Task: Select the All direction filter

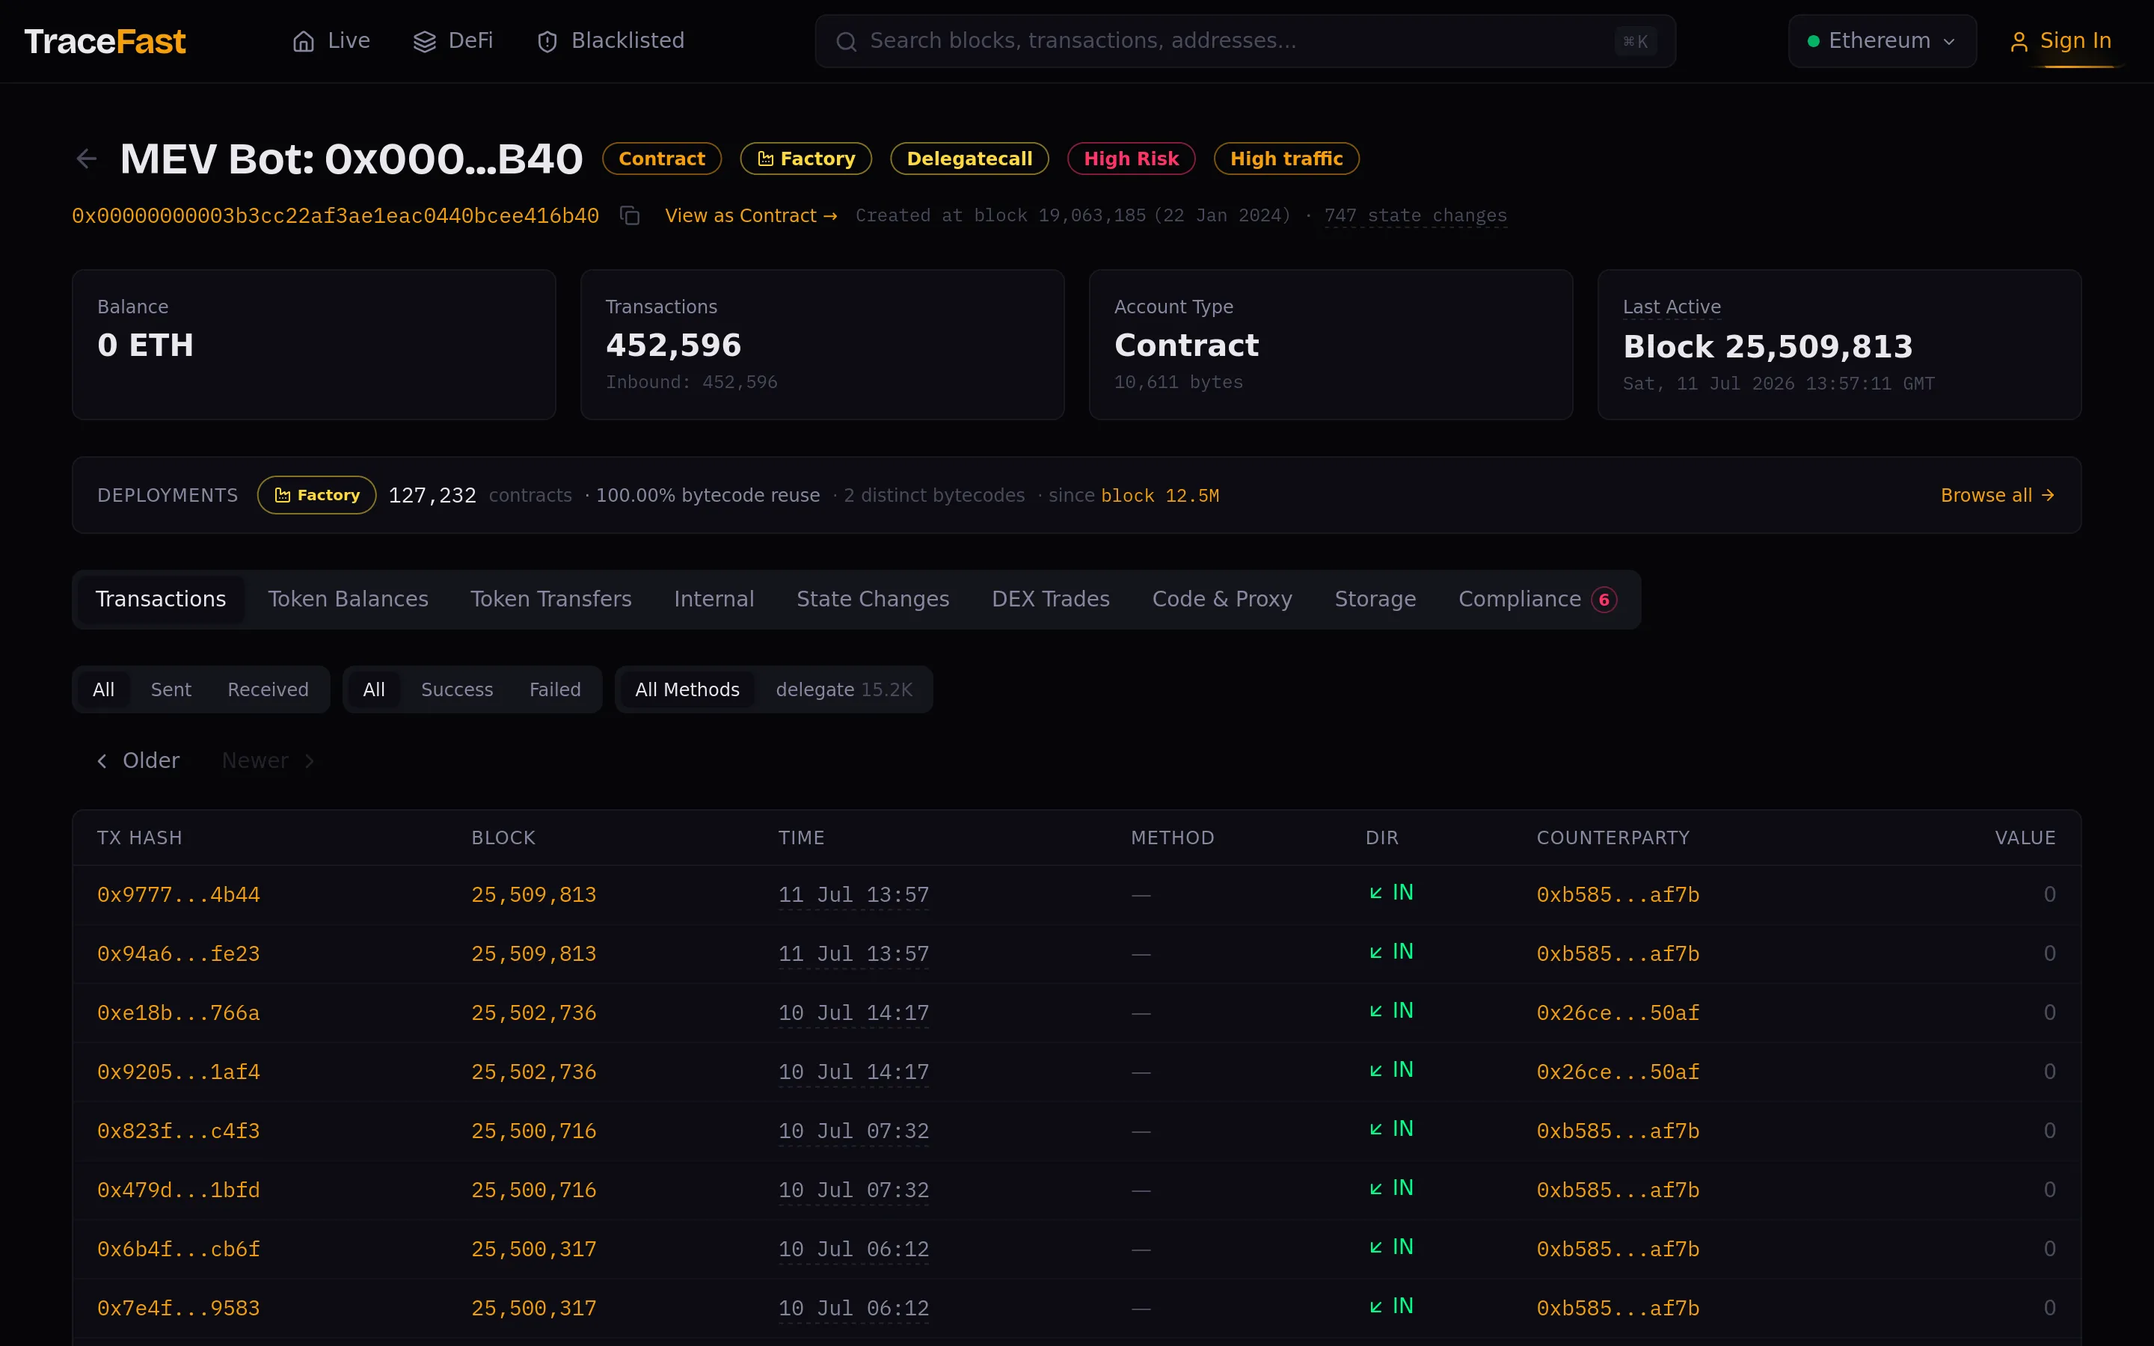Action: click(103, 690)
